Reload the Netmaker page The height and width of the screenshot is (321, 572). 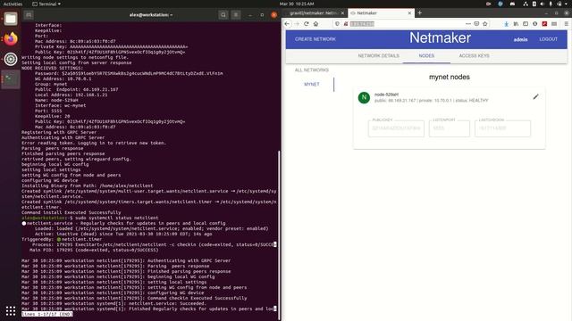point(307,24)
